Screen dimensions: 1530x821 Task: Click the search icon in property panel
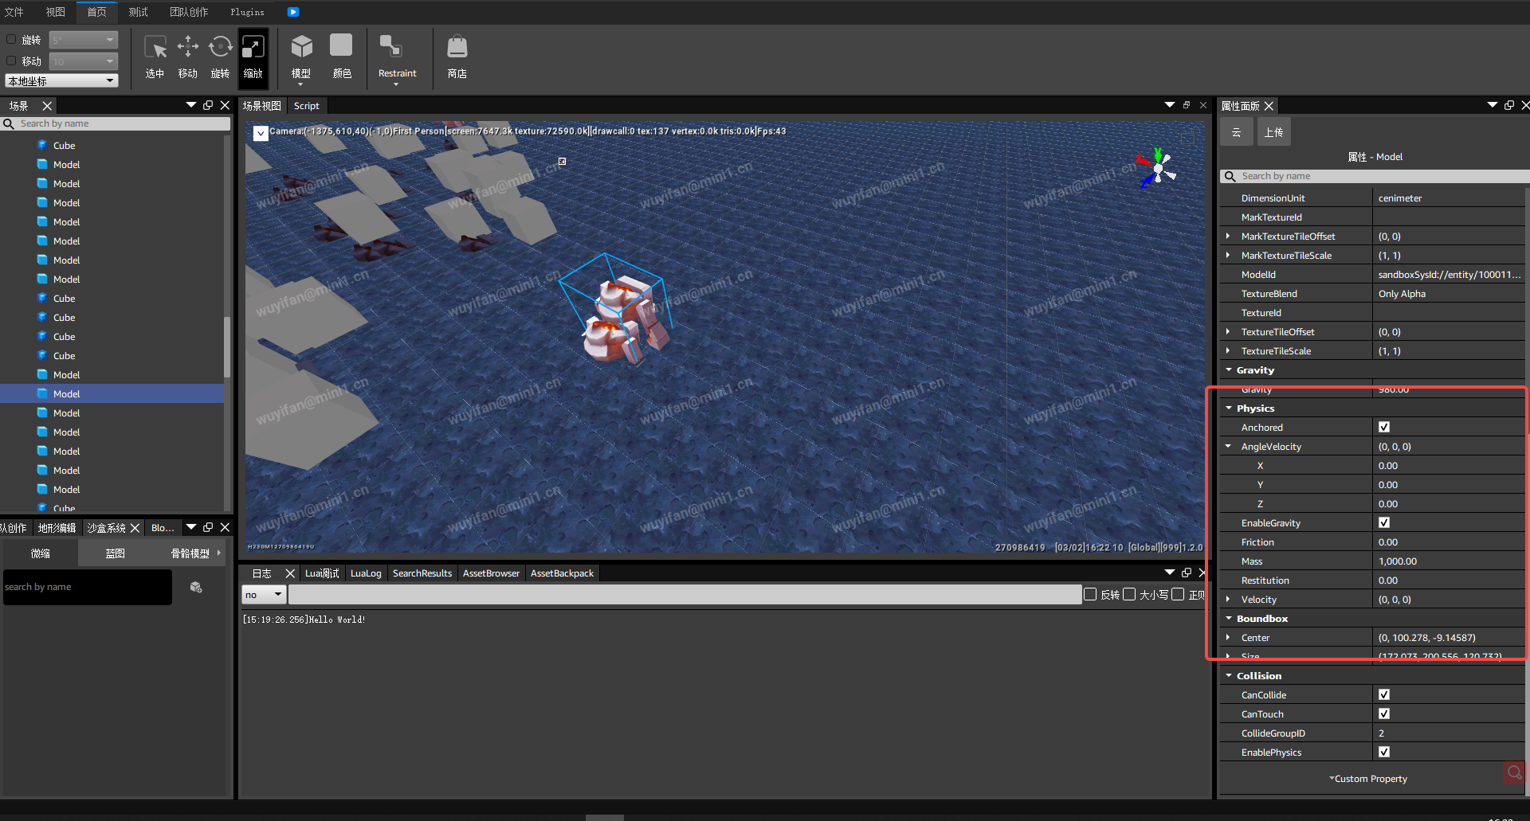(1230, 176)
